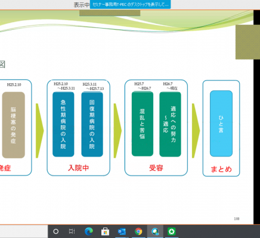
Task: Click the red 受容 heading text
Action: pos(156,168)
